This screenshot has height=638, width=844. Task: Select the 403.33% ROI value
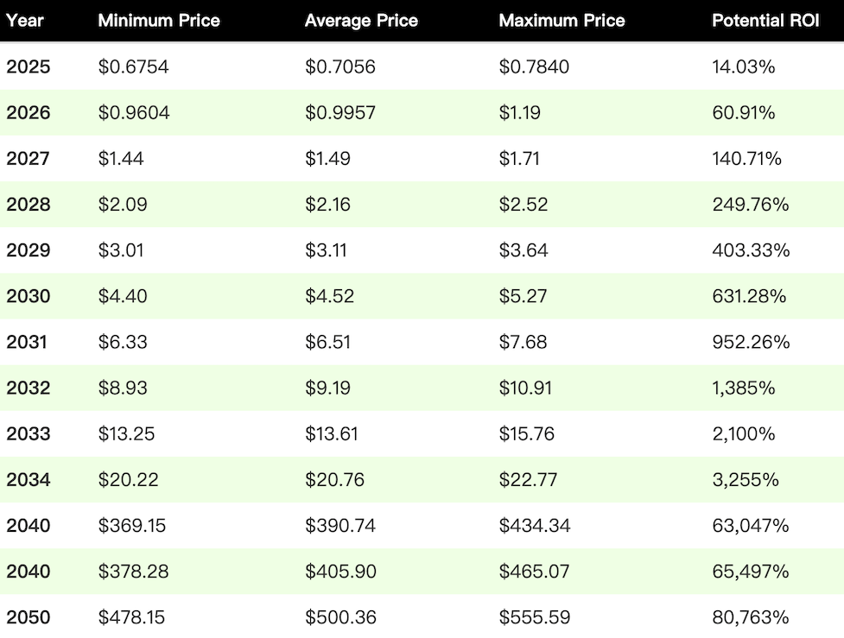[x=751, y=250]
